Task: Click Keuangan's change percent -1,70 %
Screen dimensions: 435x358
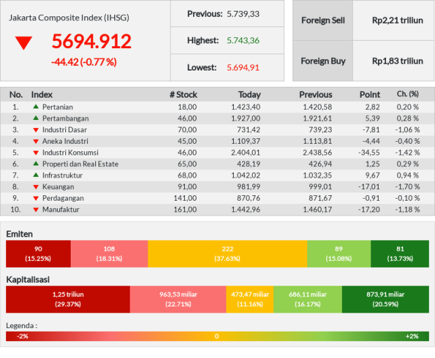Action: point(408,186)
